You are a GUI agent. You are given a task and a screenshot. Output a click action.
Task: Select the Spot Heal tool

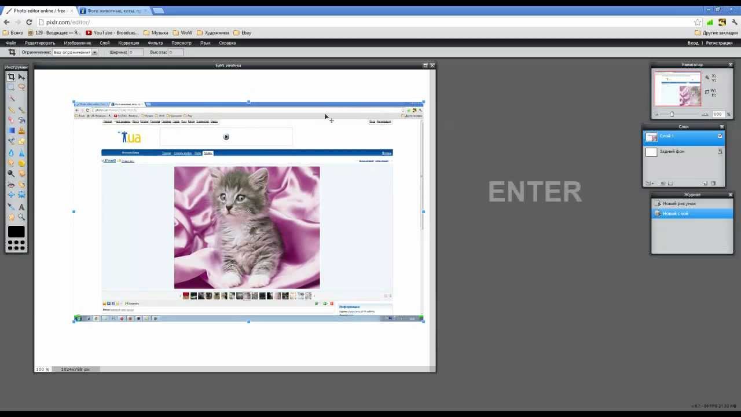(21, 184)
